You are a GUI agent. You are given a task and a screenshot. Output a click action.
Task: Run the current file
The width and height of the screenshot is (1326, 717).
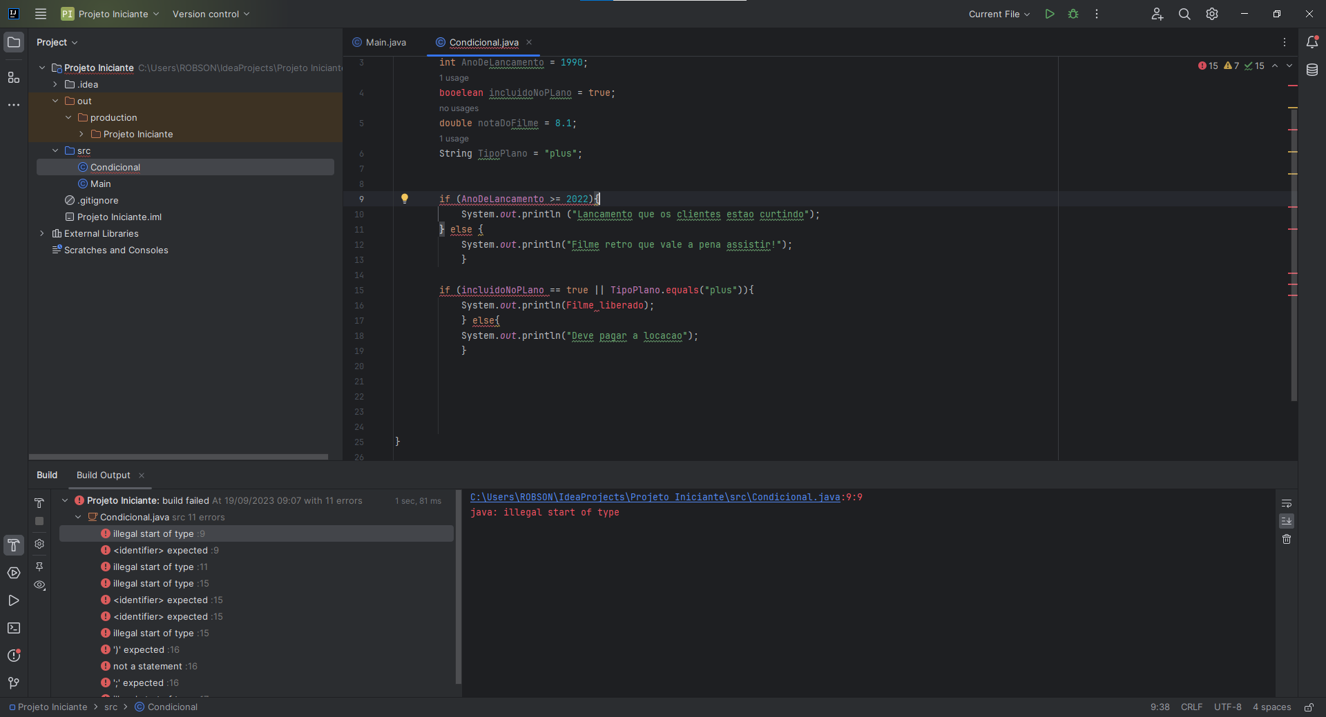coord(1050,14)
